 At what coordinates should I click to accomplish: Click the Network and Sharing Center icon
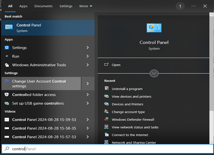tap(106, 142)
